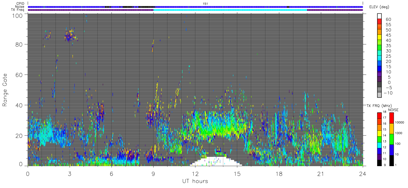Click the 21 UT hour tick label
The height and width of the screenshot is (188, 408).
[321, 174]
